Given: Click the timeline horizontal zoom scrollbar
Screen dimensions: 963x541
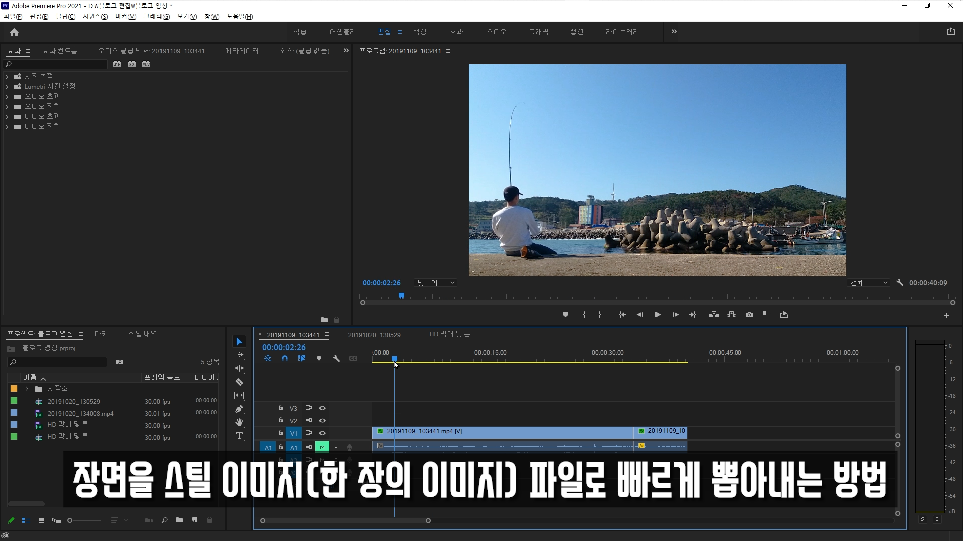Looking at the screenshot, I should click(x=345, y=521).
